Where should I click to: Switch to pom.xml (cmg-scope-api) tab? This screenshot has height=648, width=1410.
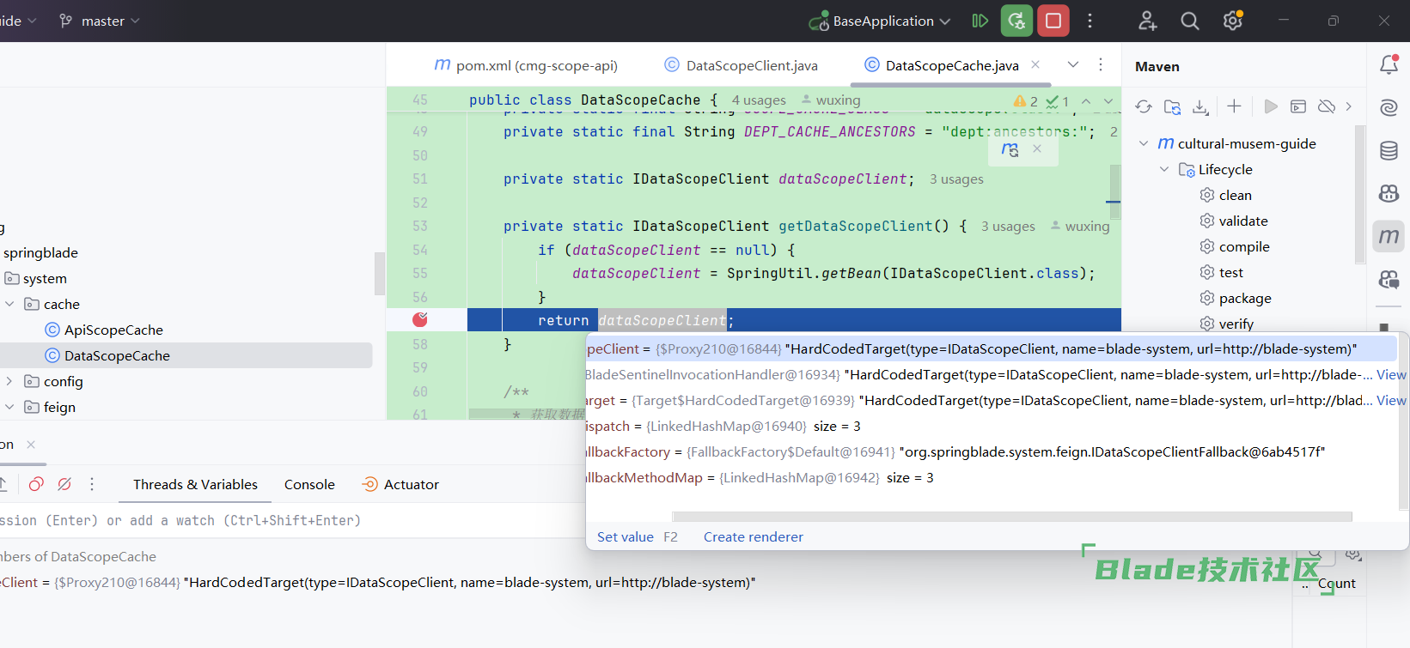526,65
